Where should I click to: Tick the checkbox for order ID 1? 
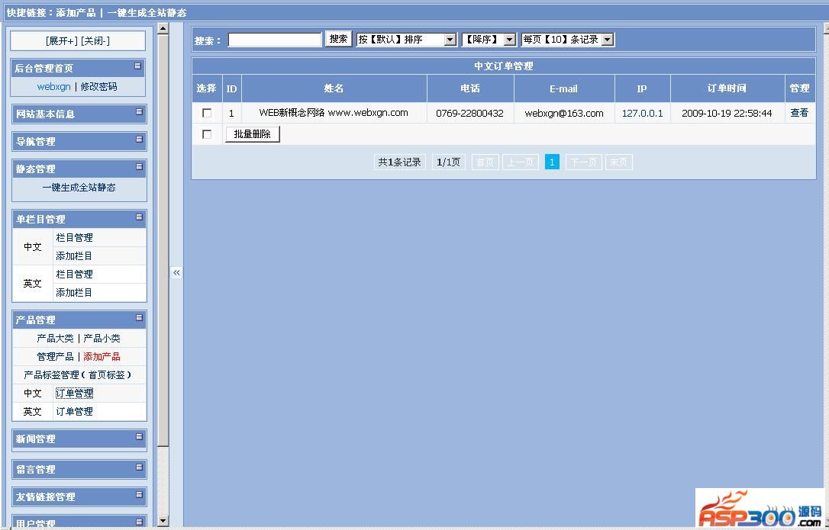(x=207, y=113)
